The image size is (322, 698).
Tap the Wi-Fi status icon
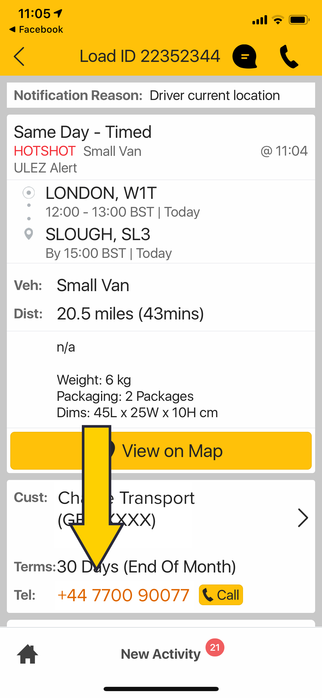click(278, 20)
